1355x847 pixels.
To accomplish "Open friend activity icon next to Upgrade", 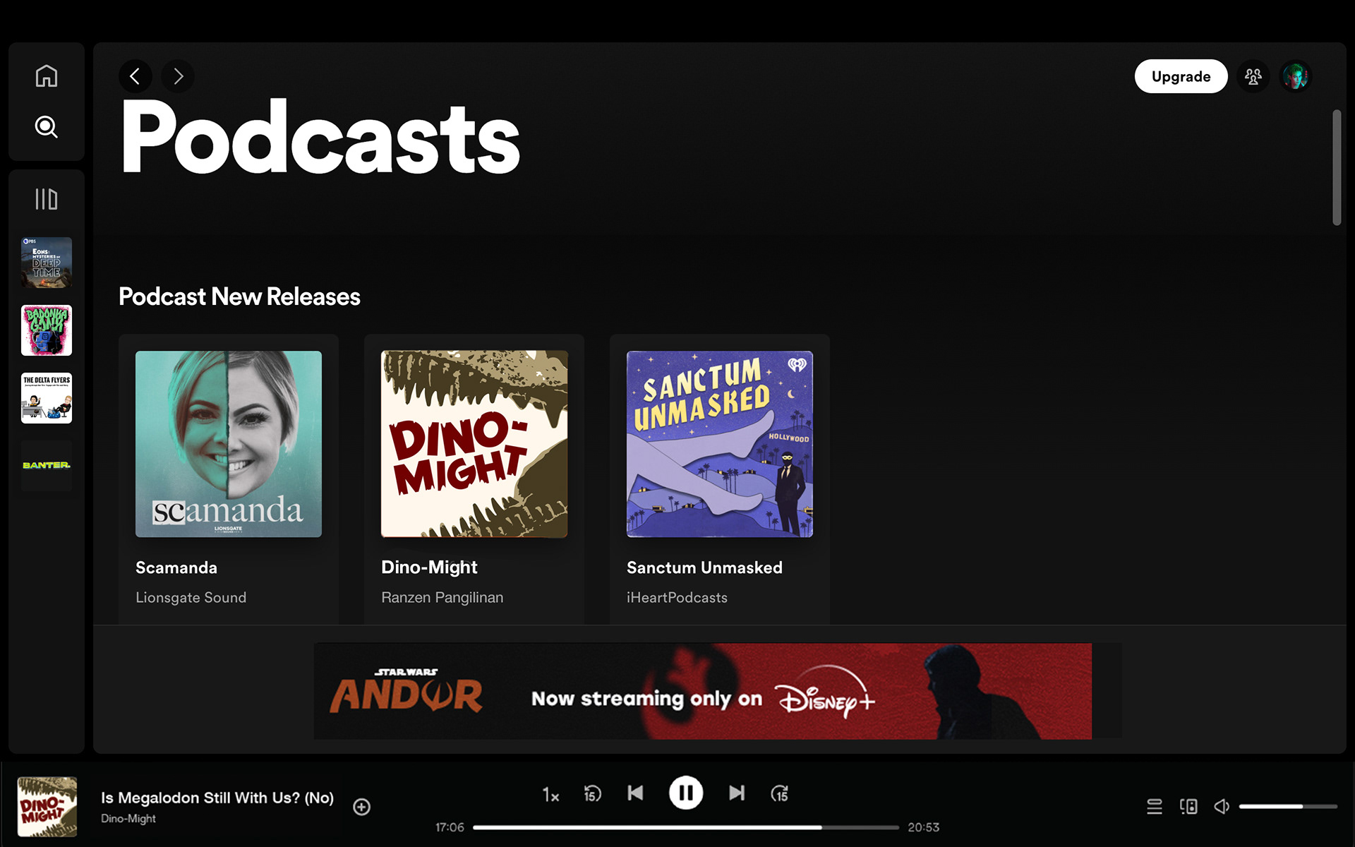I will [1253, 76].
